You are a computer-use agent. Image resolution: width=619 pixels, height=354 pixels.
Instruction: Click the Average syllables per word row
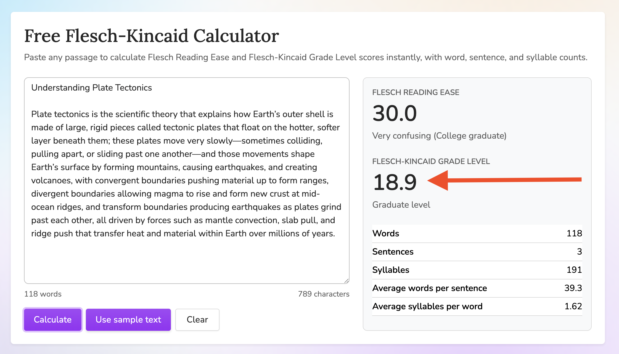(x=477, y=307)
